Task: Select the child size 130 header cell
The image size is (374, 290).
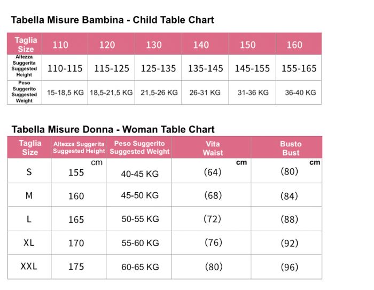Action: pos(154,45)
